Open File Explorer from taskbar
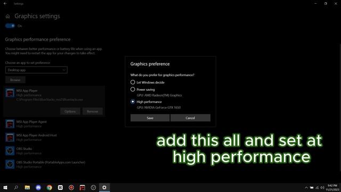Viewport: 341px width, 192px height. click(x=27, y=187)
